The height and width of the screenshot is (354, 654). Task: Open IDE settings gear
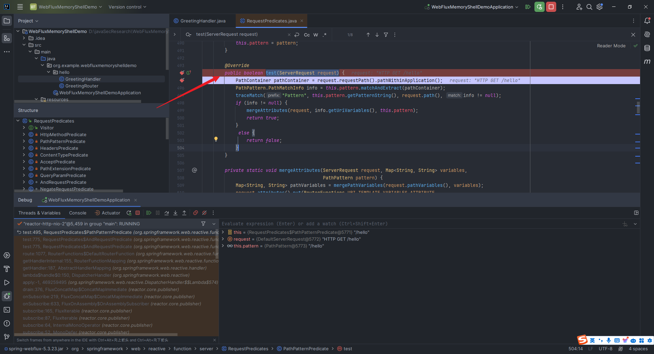click(600, 7)
